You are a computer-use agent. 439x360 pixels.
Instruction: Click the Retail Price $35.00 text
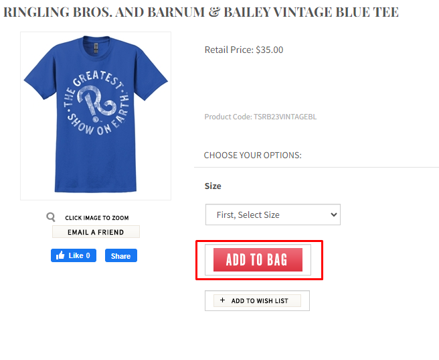(244, 50)
